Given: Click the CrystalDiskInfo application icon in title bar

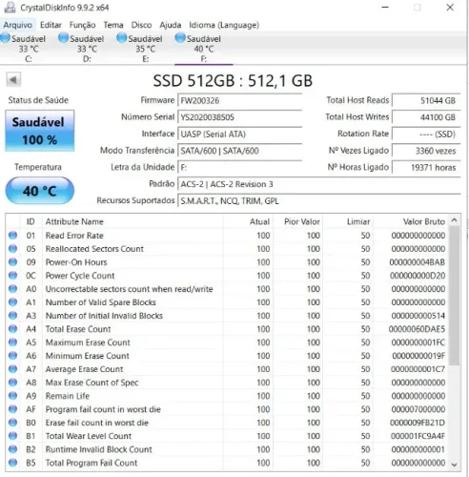Looking at the screenshot, I should (x=10, y=7).
